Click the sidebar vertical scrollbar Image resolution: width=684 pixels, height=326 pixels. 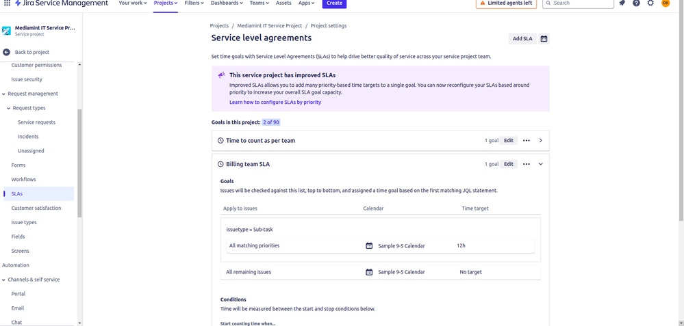click(79, 163)
